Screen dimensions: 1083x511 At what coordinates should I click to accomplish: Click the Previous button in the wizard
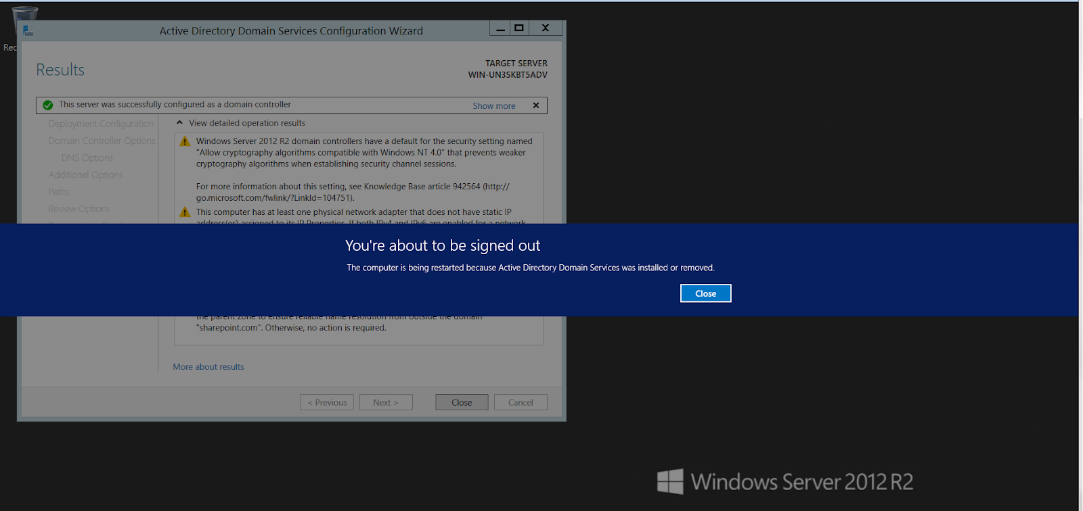pyautogui.click(x=327, y=402)
